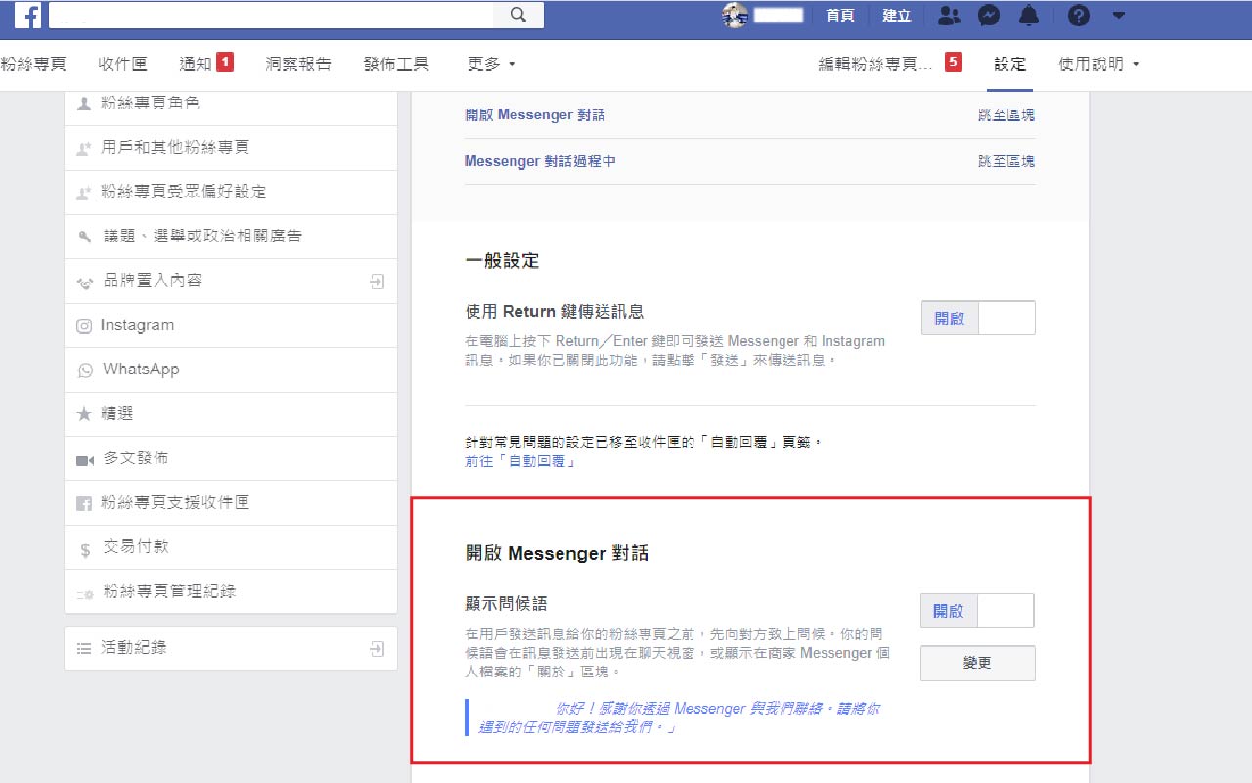
Task: Expand the account dropdown arrow in top bar
Action: coord(1119,15)
